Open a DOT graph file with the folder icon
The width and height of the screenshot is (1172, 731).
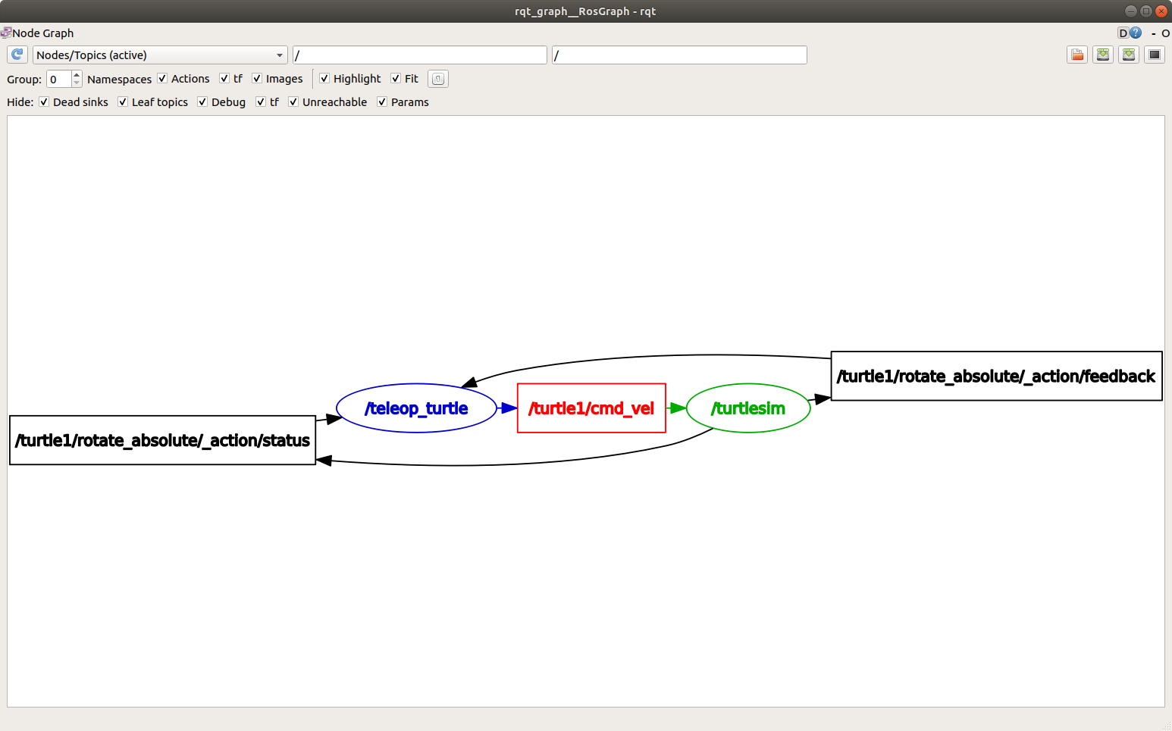tap(1077, 55)
